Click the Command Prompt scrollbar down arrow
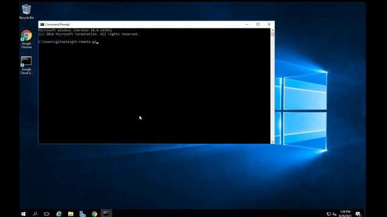The width and height of the screenshot is (387, 217). click(x=273, y=142)
